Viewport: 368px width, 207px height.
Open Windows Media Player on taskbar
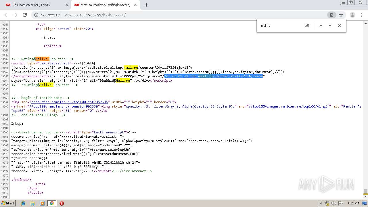[42, 203]
